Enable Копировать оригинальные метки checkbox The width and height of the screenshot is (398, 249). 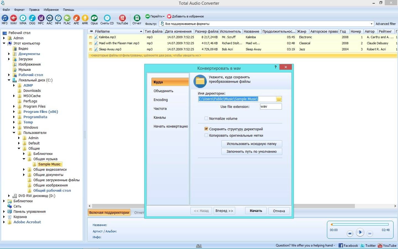(x=206, y=135)
